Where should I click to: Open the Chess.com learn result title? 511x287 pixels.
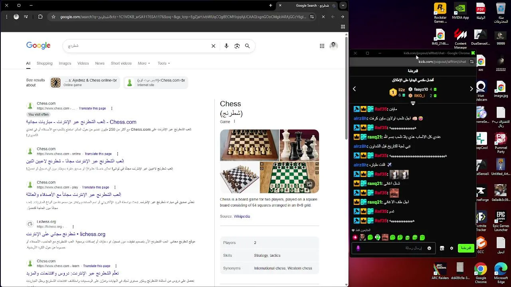(72, 273)
